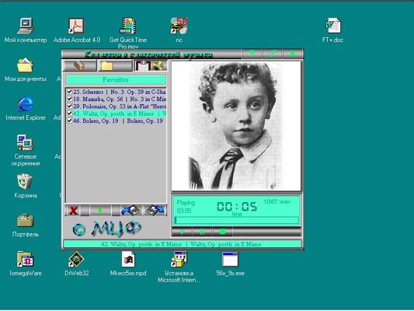Image resolution: width=414 pixels, height=311 pixels.
Task: Uncheck the 42. Waltz, Op. posth. checkbox
Action: [69, 114]
